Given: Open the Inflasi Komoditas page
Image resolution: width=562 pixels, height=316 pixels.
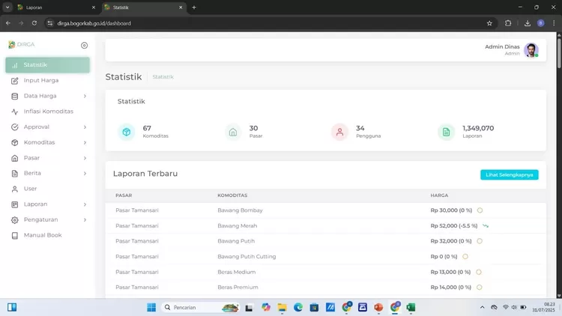Looking at the screenshot, I should 48,112.
